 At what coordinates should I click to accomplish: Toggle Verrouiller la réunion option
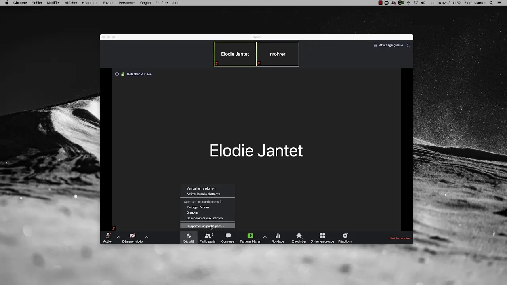pos(208,188)
